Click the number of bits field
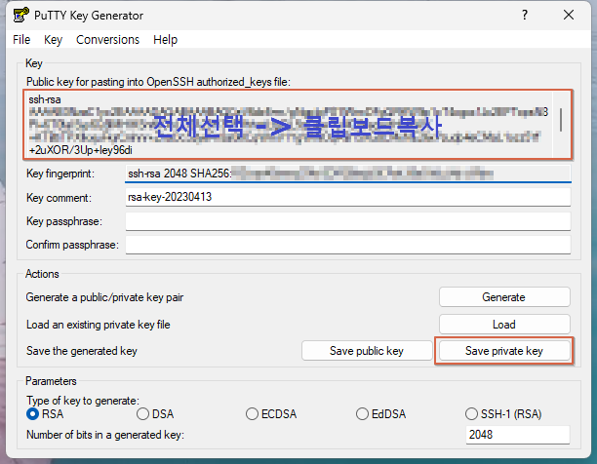Image resolution: width=597 pixels, height=464 pixels. pyautogui.click(x=518, y=435)
